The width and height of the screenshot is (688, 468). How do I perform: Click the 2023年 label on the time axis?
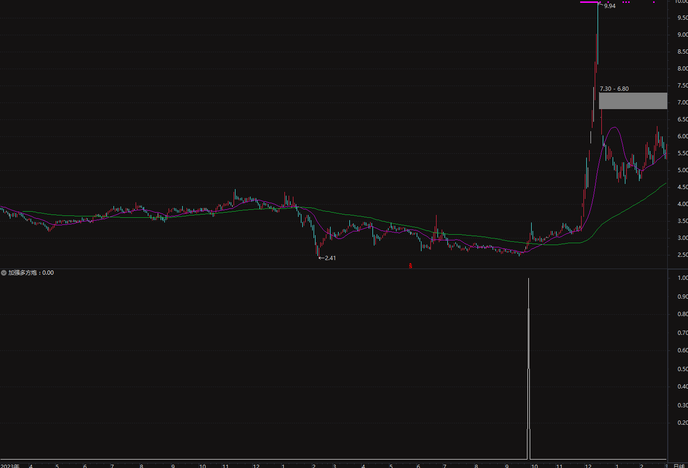(10, 466)
